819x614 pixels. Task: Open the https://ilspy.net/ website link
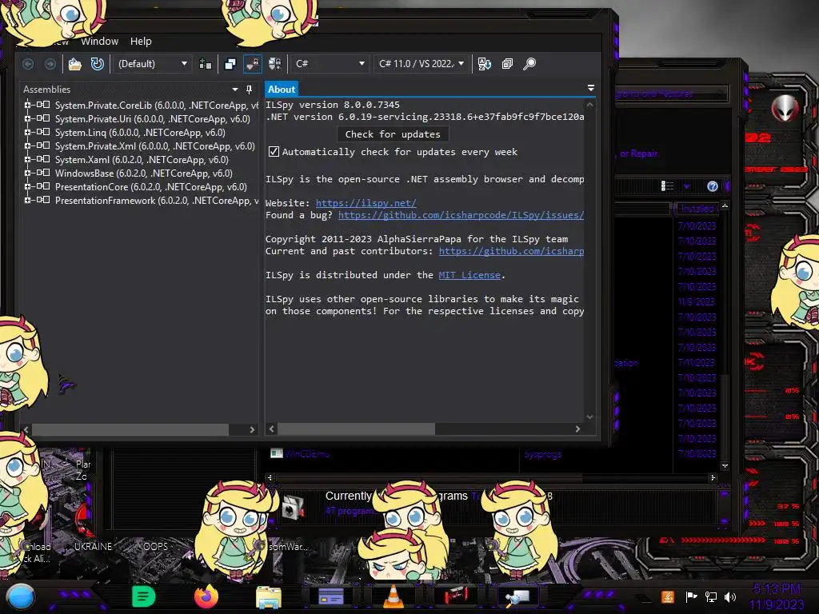[366, 203]
